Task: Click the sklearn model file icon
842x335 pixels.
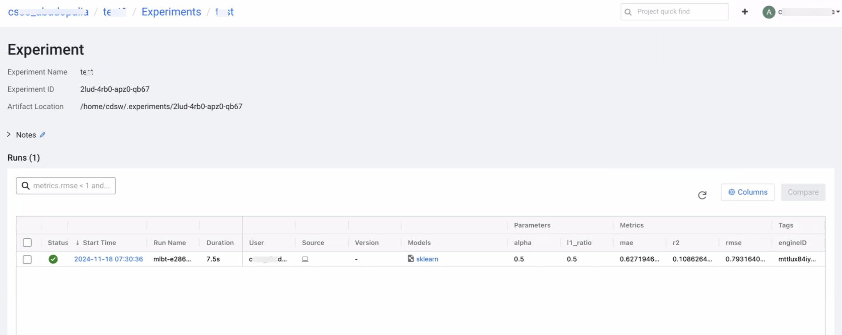Action: point(410,259)
